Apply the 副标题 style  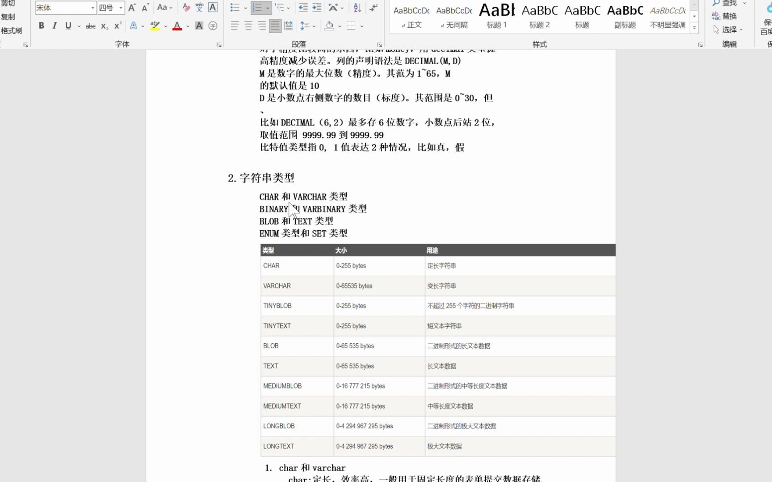point(625,16)
